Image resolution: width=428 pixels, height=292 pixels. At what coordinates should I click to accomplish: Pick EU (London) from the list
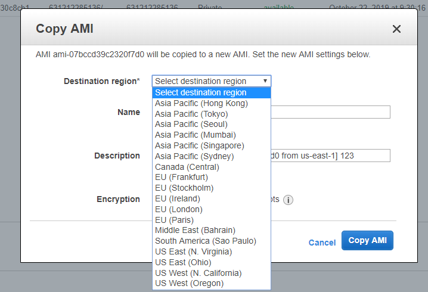pos(211,209)
